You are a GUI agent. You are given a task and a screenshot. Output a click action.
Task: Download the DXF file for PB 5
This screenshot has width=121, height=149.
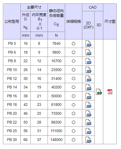pyautogui.click(x=88, y=44)
